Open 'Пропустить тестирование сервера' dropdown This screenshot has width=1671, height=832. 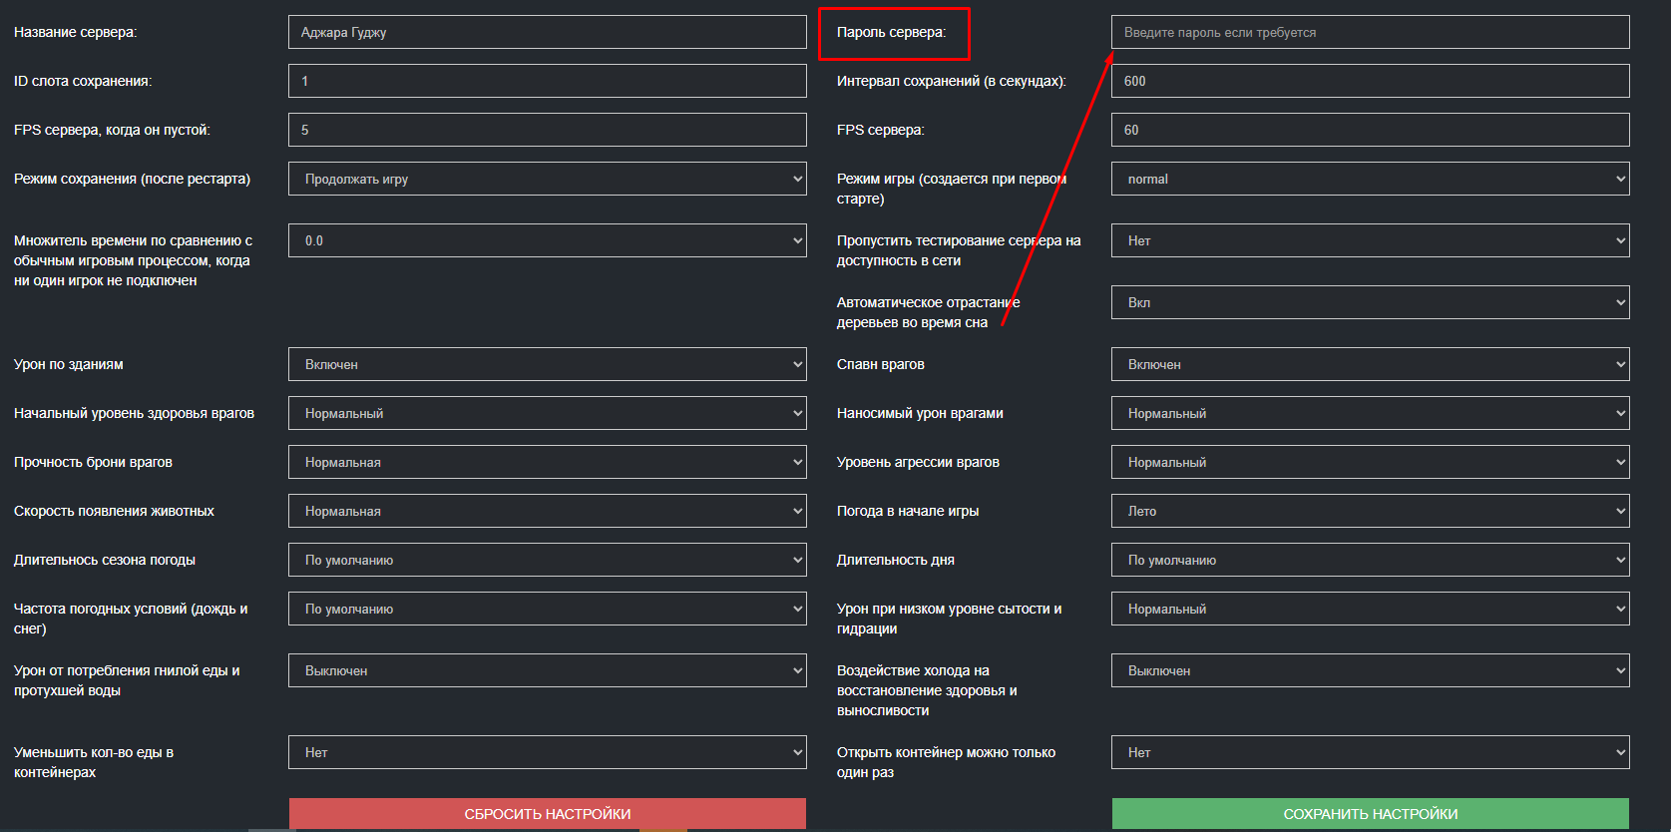tap(1370, 240)
